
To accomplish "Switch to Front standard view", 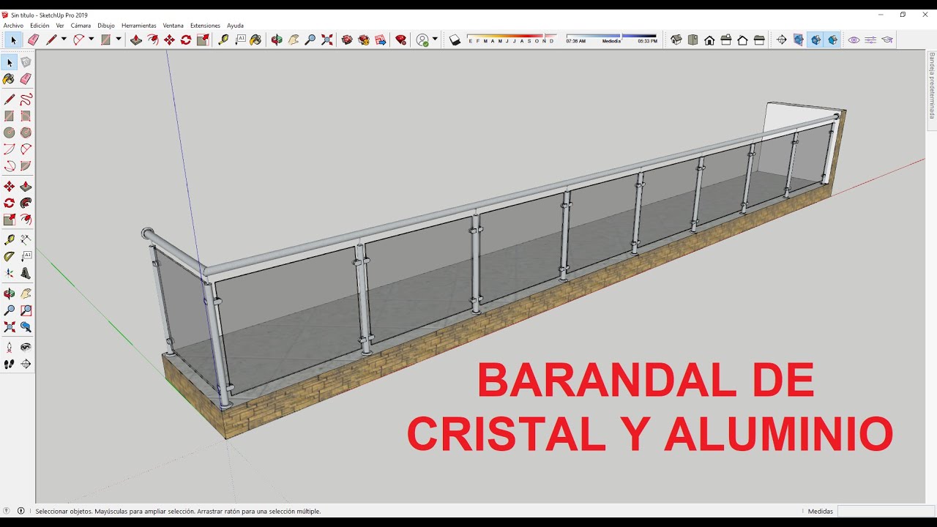I will point(709,40).
